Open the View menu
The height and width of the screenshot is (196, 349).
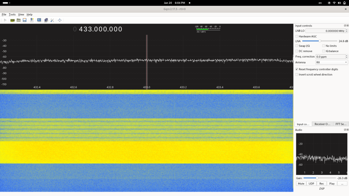[21, 14]
